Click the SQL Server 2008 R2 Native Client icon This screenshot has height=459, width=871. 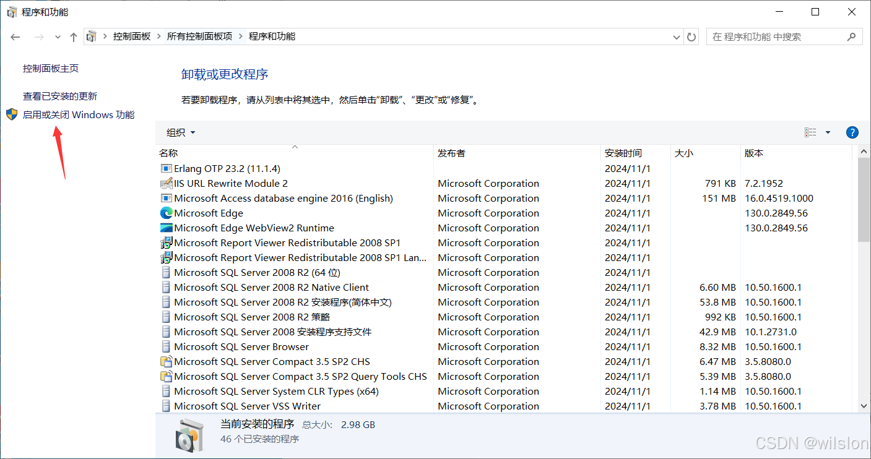[x=166, y=287]
